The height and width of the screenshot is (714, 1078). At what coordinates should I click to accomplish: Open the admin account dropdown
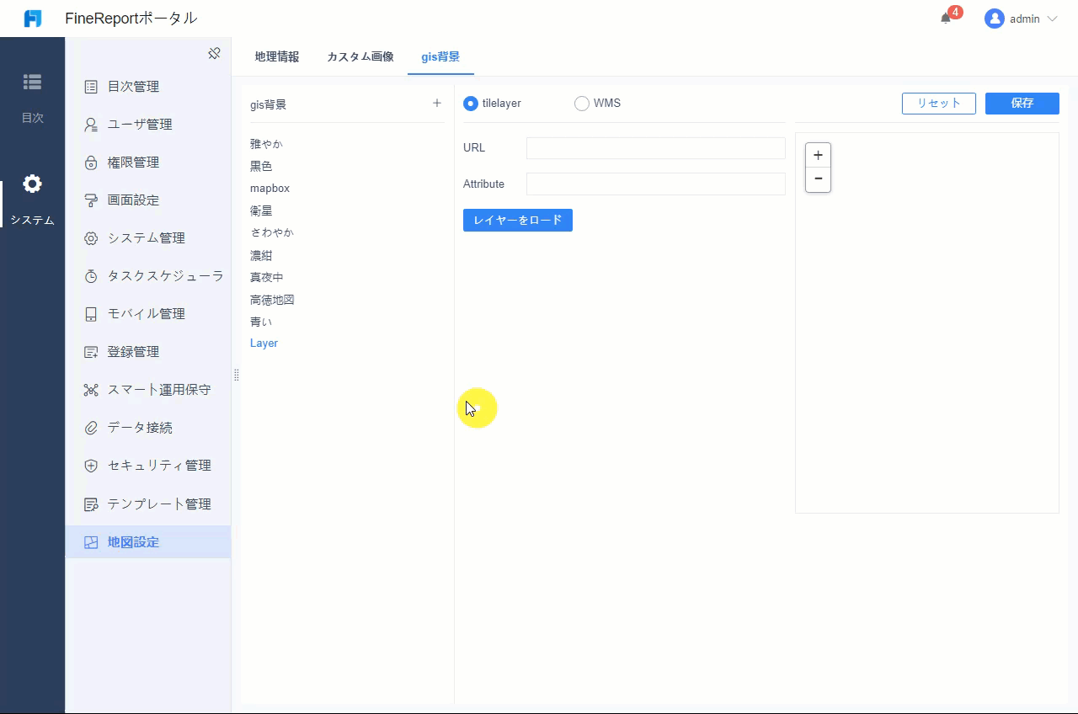[x=1021, y=19]
